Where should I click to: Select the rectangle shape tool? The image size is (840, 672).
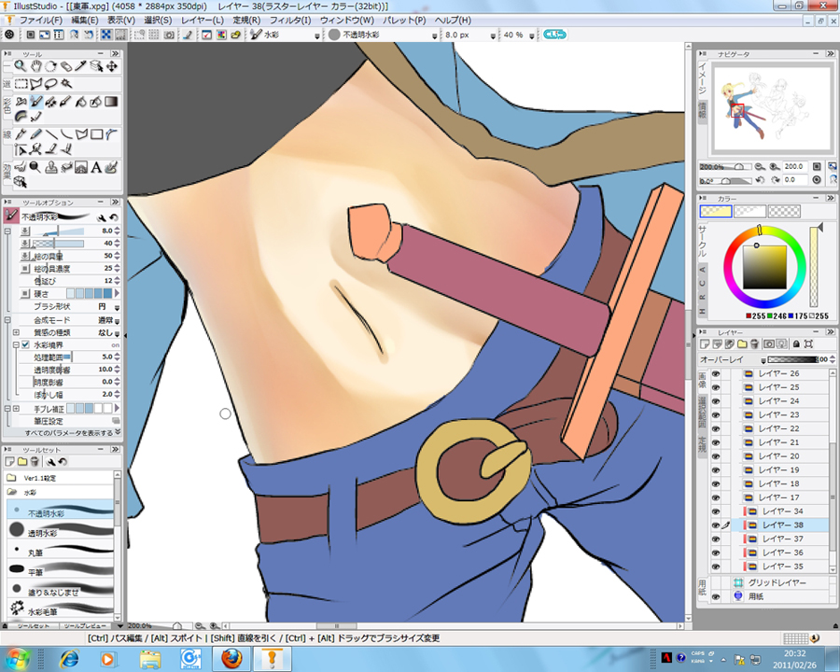(96, 134)
